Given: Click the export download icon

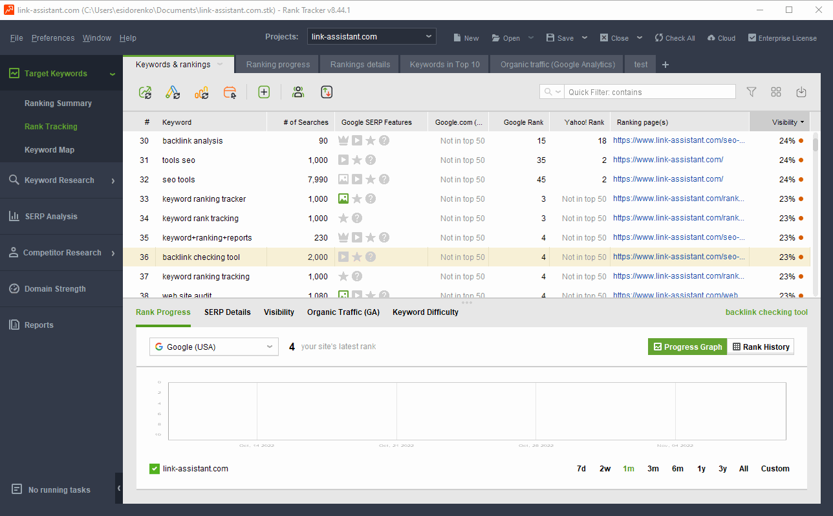Looking at the screenshot, I should coord(801,92).
